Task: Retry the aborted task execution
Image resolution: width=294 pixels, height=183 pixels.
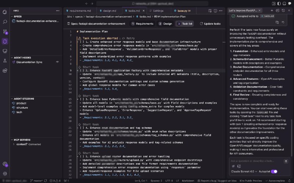Action: pyautogui.click(x=129, y=38)
